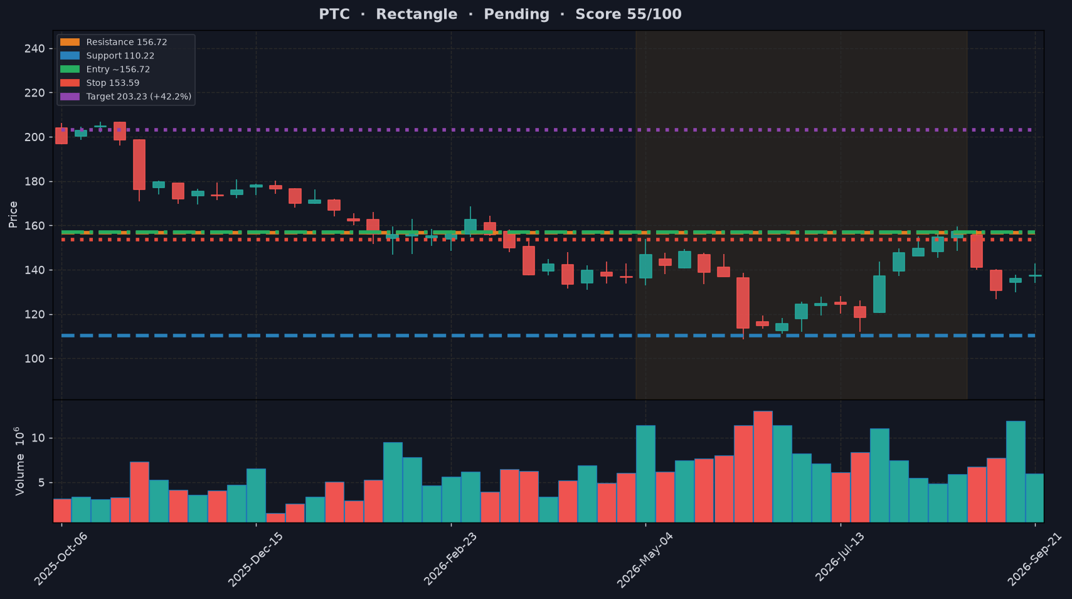Click the blue Support 110.22 legend swatch

click(70, 56)
